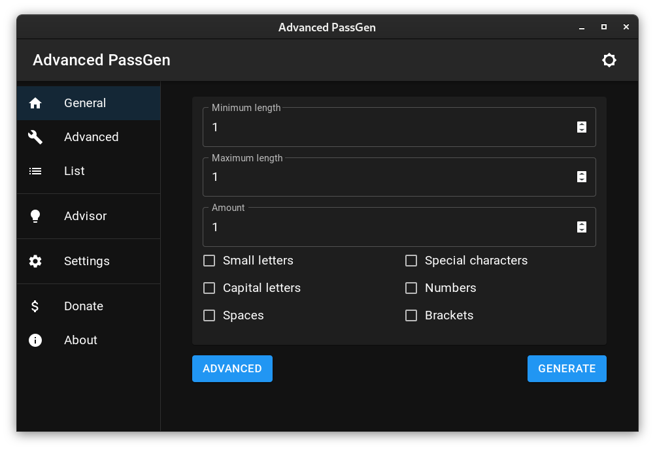This screenshot has height=450, width=655.
Task: Click the dollar sign Donate icon
Action: tap(35, 306)
